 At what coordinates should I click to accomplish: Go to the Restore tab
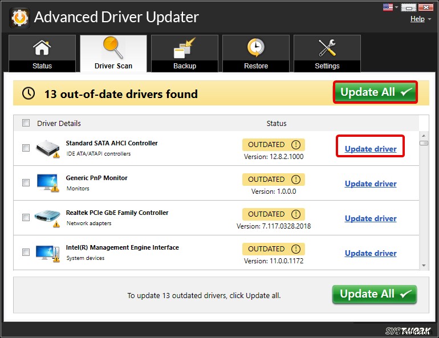(256, 54)
